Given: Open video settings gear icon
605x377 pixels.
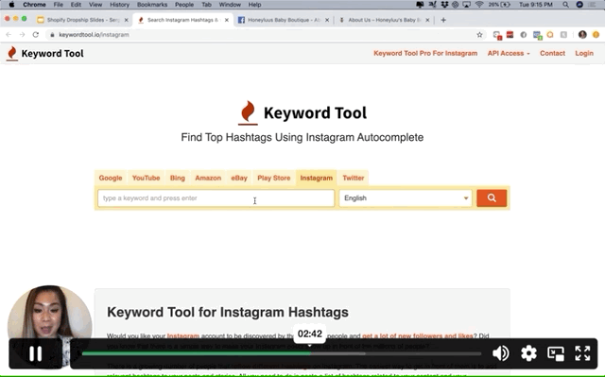Looking at the screenshot, I should [528, 353].
